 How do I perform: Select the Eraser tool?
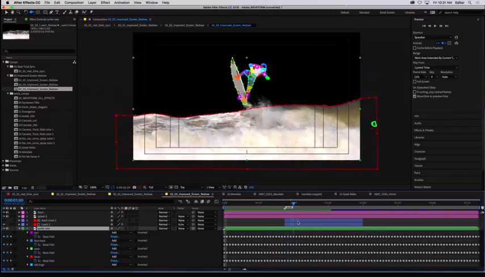click(78, 12)
